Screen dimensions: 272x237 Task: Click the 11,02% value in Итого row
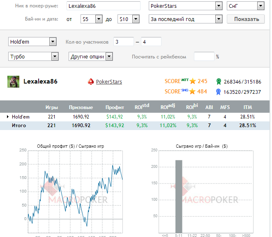coord(168,125)
